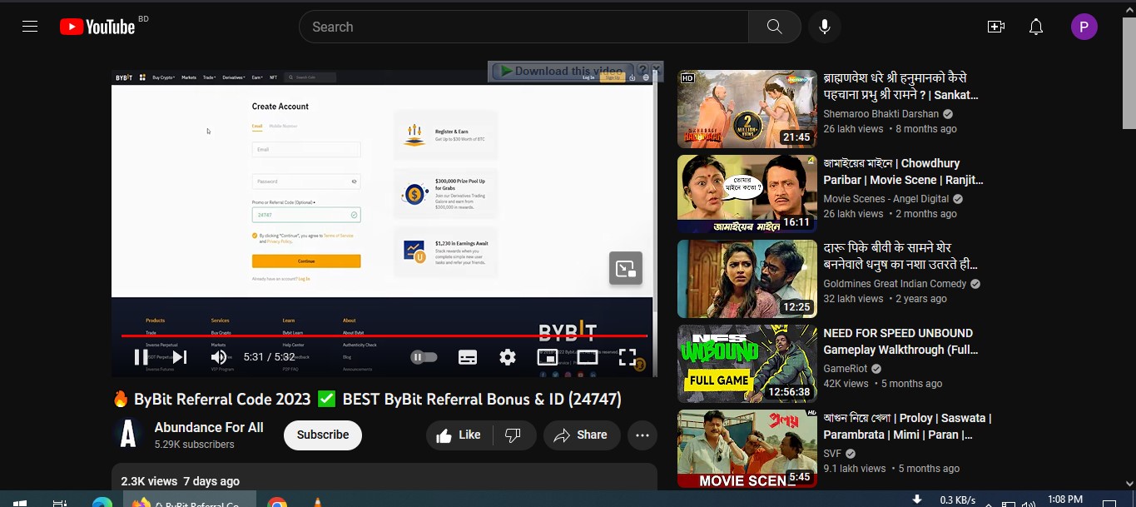Close the Download this video bar

pos(657,69)
